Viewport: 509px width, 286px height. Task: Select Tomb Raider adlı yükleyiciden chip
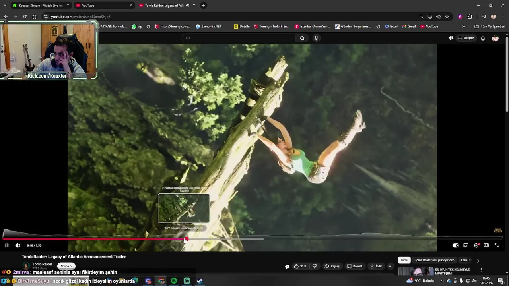point(434,260)
